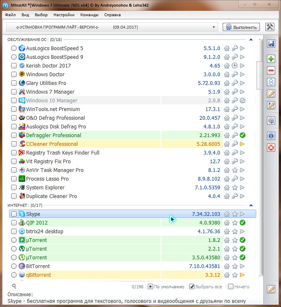The width and height of the screenshot is (281, 307).
Task: Click the key icon for Windows Doctor
Action: [x=235, y=75]
